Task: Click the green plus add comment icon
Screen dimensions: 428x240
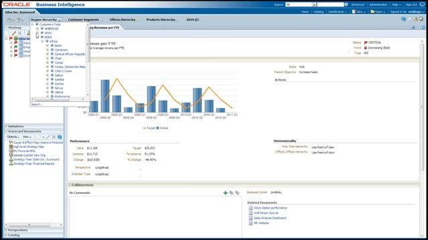Action: click(x=225, y=193)
